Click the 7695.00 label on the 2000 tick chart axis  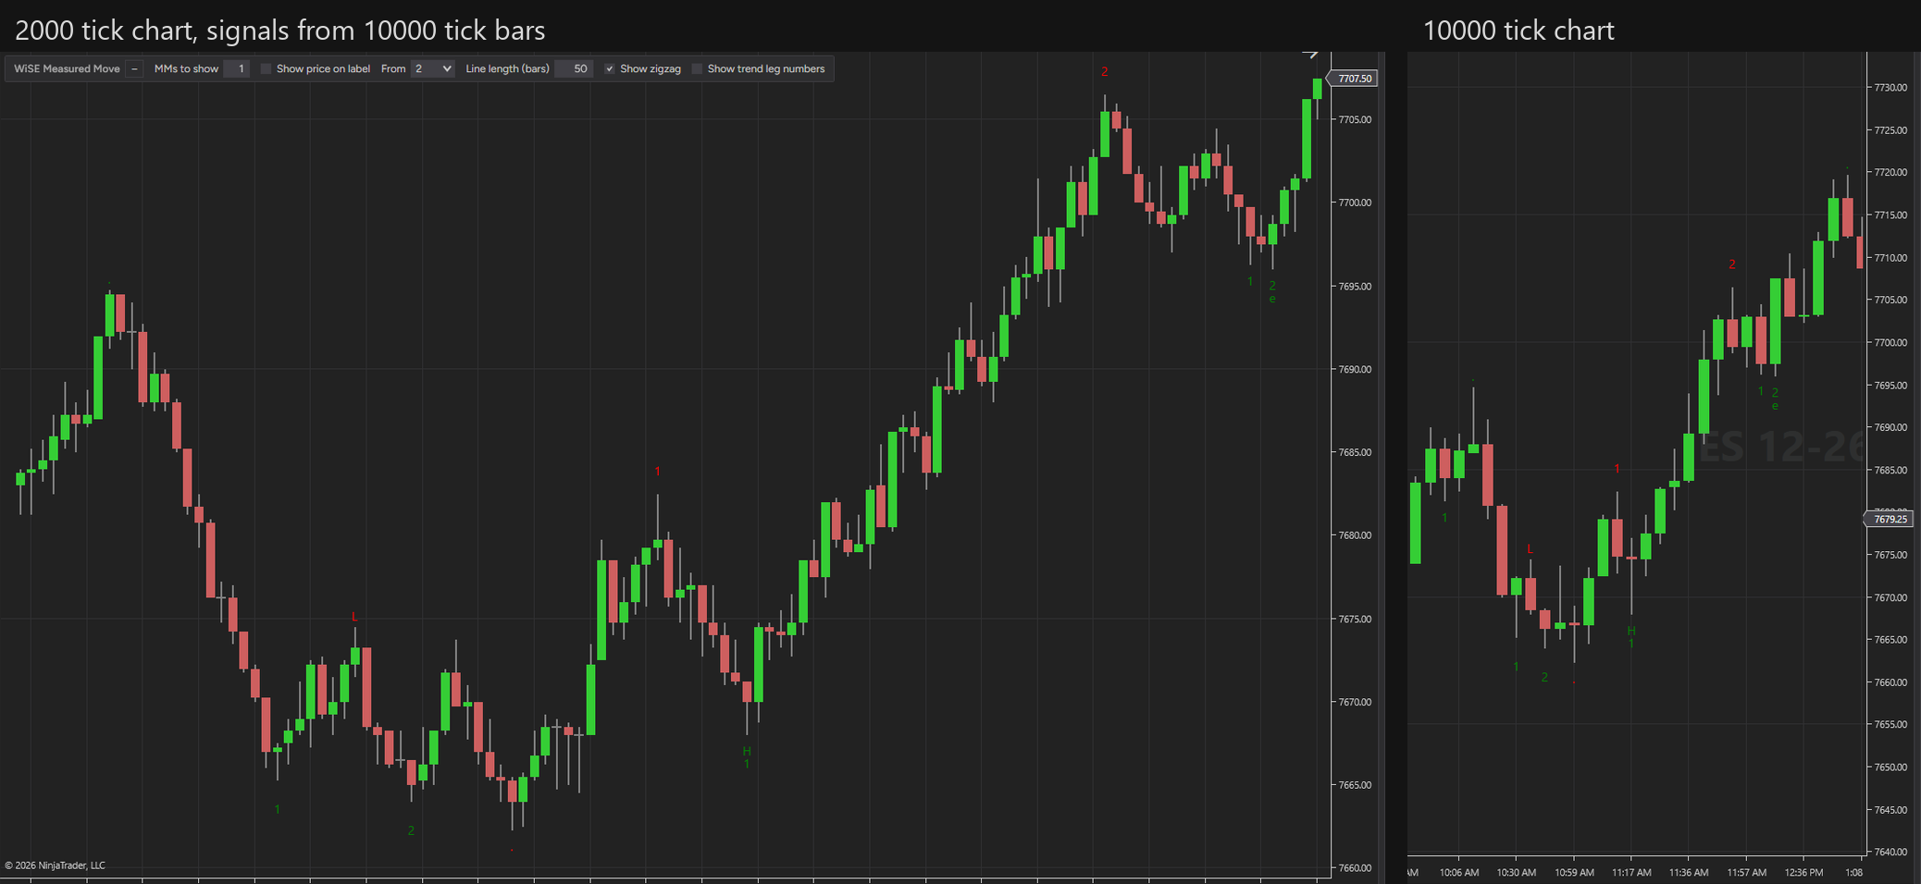tap(1355, 286)
